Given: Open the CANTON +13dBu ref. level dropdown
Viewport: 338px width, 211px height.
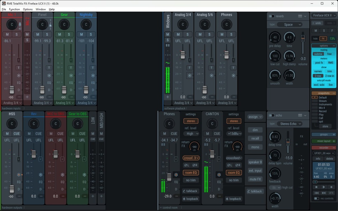Looking at the screenshot, I should point(234,134).
